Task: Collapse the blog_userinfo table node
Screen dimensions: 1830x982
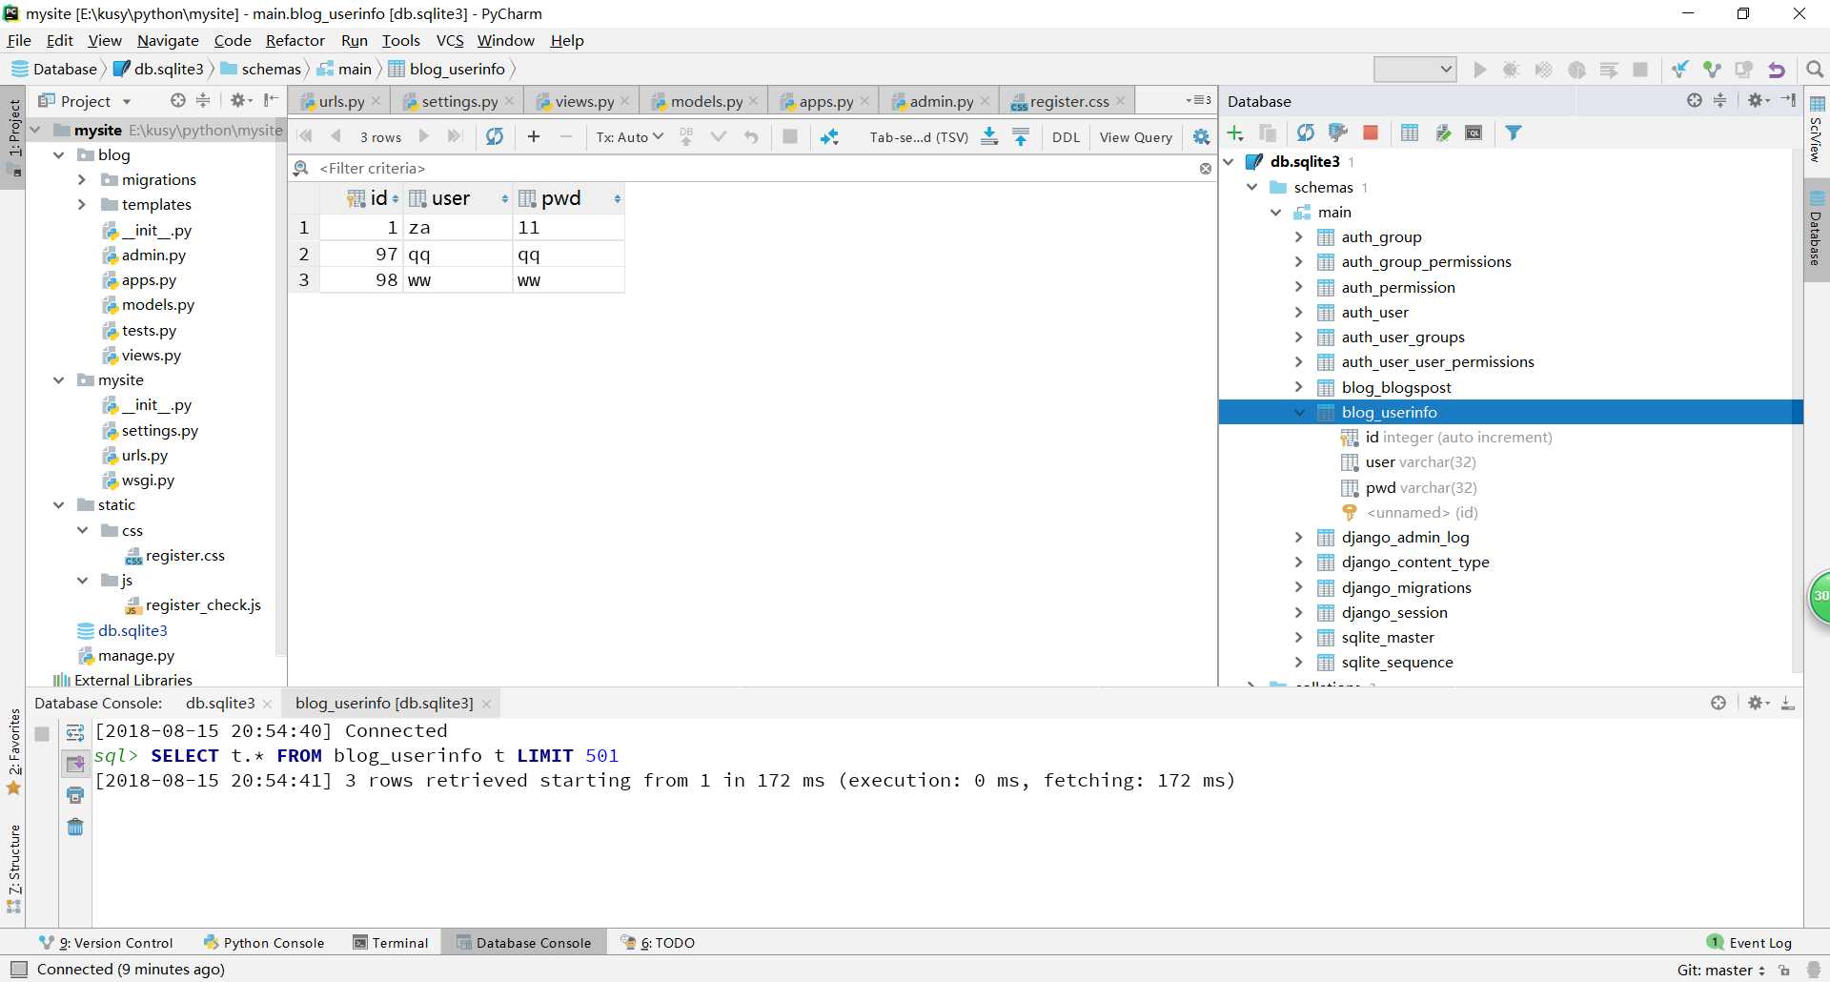Action: coord(1298,412)
